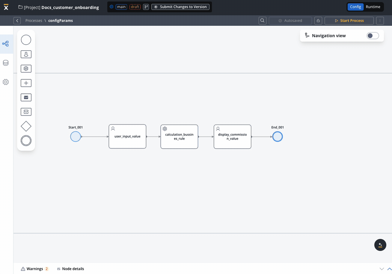Screen dimensions: 392x274
Task: Open the three-dot more options menu
Action: pyautogui.click(x=380, y=21)
